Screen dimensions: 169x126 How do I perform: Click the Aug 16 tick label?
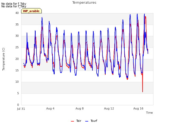click(138, 108)
